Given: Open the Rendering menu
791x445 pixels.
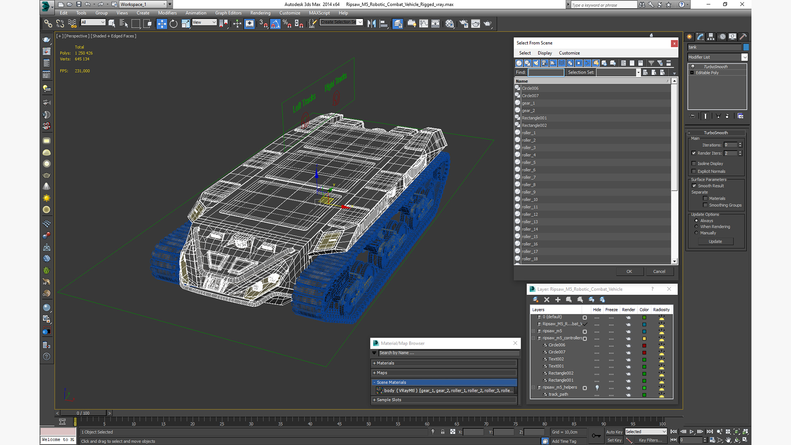Looking at the screenshot, I should [260, 13].
